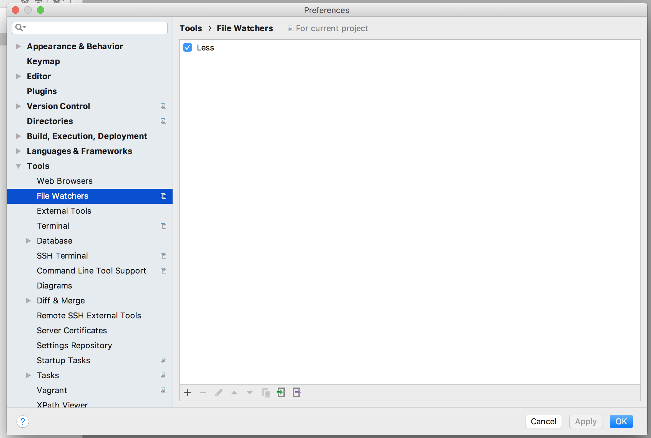
Task: Expand the Editor section arrow
Action: [18, 76]
